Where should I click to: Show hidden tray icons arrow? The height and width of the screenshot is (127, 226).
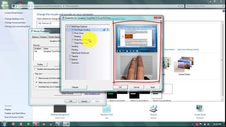pyautogui.click(x=193, y=124)
